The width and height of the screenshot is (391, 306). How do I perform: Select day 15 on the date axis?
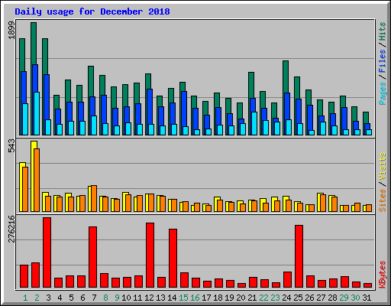[x=183, y=298]
